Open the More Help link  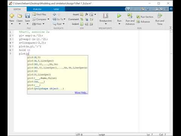tap(81, 93)
